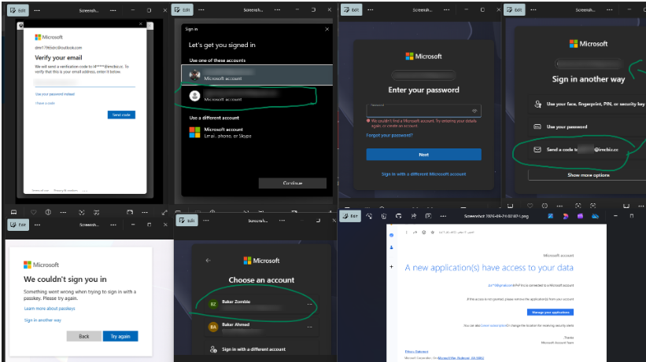
Task: Click Send code in Verify your email dialog
Action: (121, 115)
